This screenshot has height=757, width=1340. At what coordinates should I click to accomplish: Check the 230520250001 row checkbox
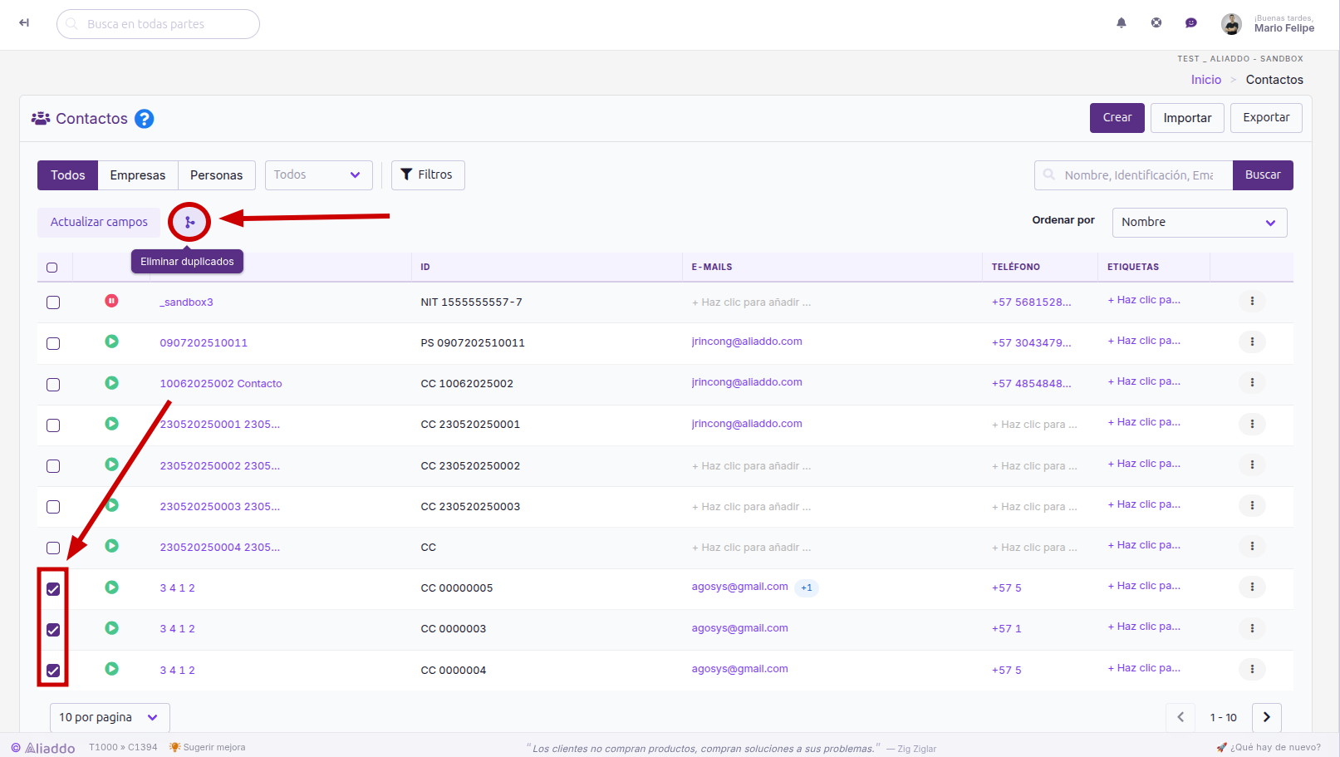[53, 425]
